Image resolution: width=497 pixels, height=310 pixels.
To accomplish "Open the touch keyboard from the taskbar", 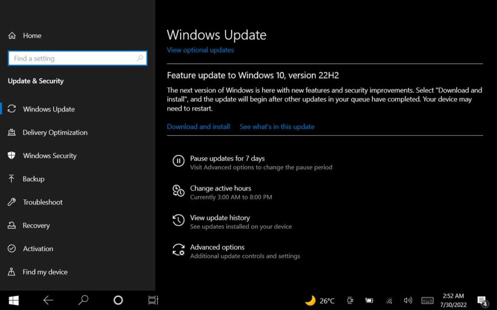I will click(427, 300).
